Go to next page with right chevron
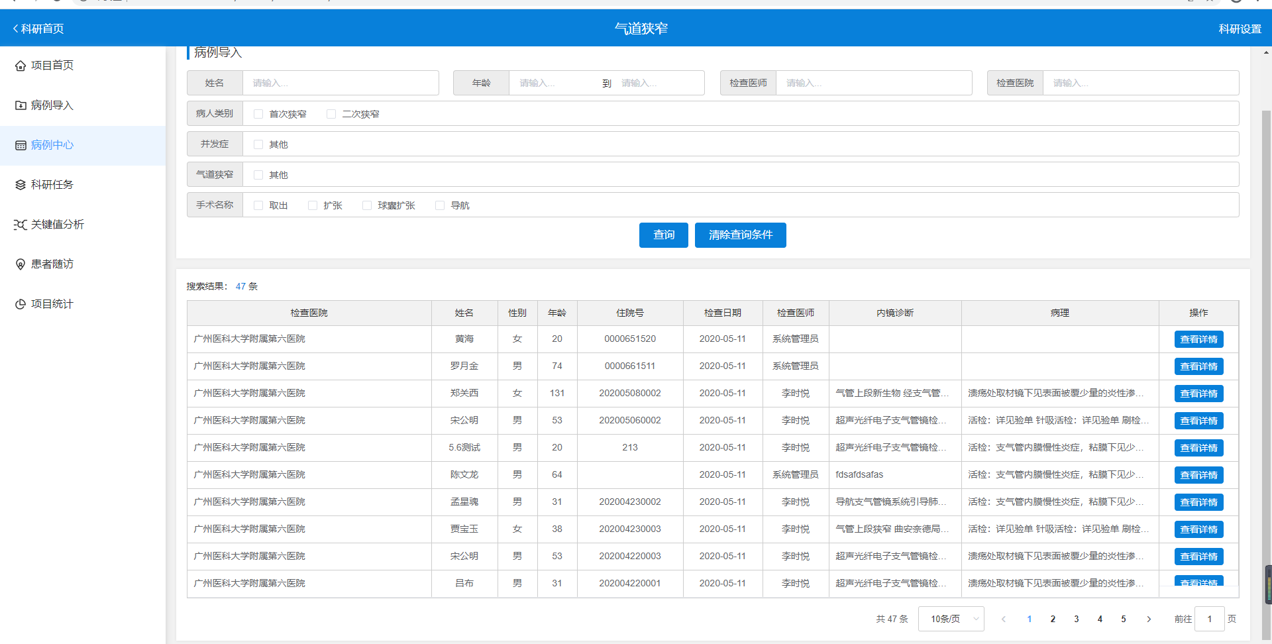Viewport: 1272px width, 644px height. click(1149, 619)
